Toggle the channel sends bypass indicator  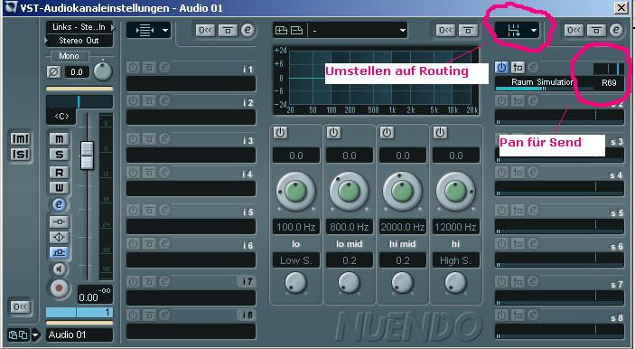coord(59,252)
